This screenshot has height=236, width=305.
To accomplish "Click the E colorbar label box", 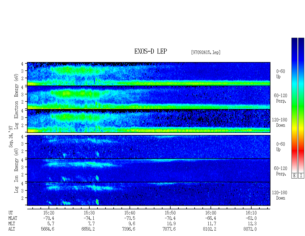I will click(x=294, y=176).
